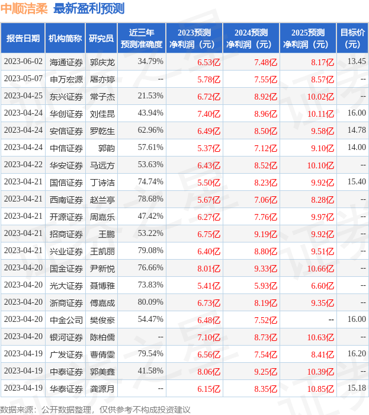Click the 2024预测净利润 column header
Viewport: 369px width, 415px height.
click(251, 39)
